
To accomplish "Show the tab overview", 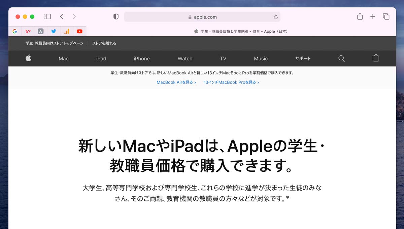I will [386, 17].
